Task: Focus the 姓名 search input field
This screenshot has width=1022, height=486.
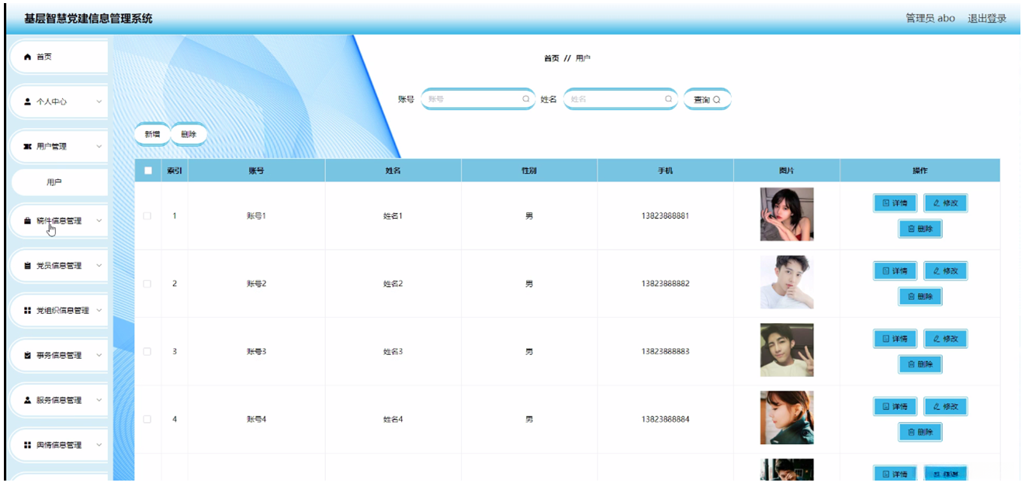Action: click(x=621, y=99)
